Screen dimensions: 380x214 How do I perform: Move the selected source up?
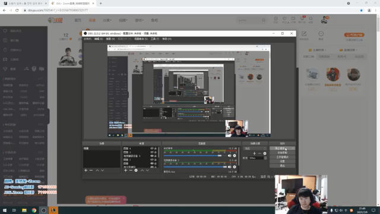click(142, 171)
